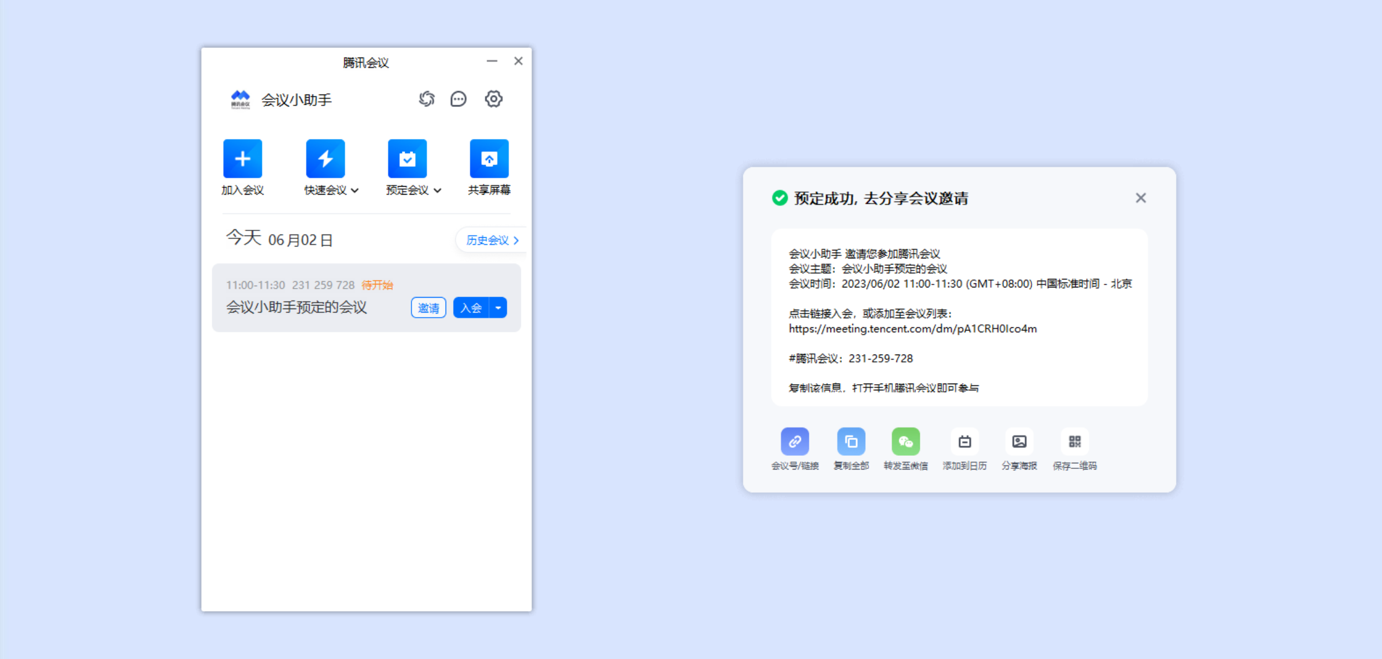This screenshot has height=659, width=1382.
Task: Click the profile name 会议小助手
Action: pyautogui.click(x=297, y=100)
